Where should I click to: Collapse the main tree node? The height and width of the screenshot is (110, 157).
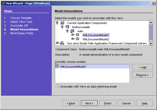click(67, 31)
